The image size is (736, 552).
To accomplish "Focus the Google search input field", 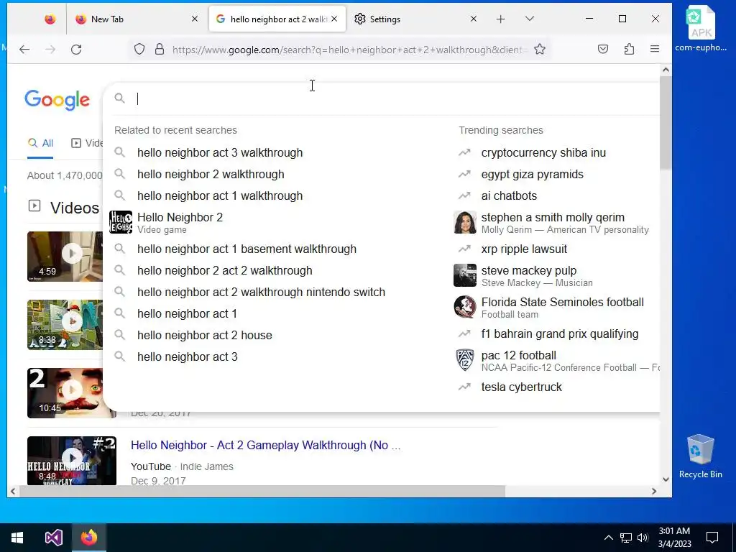I will pos(395,98).
